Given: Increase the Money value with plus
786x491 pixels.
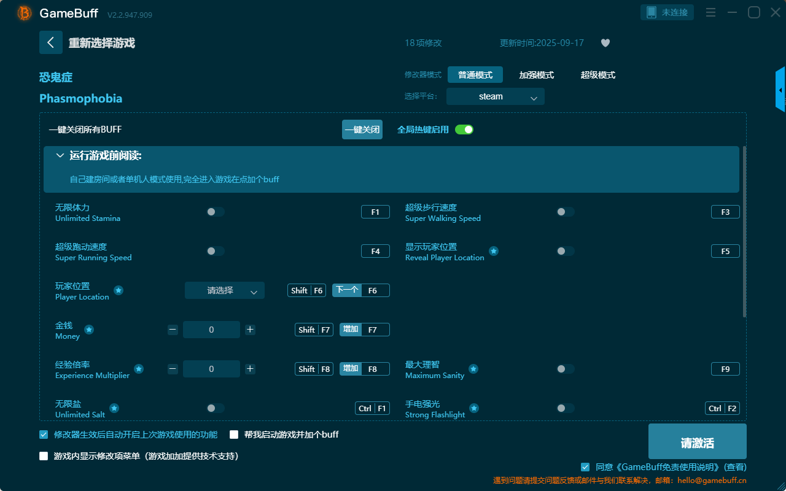Looking at the screenshot, I should pyautogui.click(x=250, y=330).
